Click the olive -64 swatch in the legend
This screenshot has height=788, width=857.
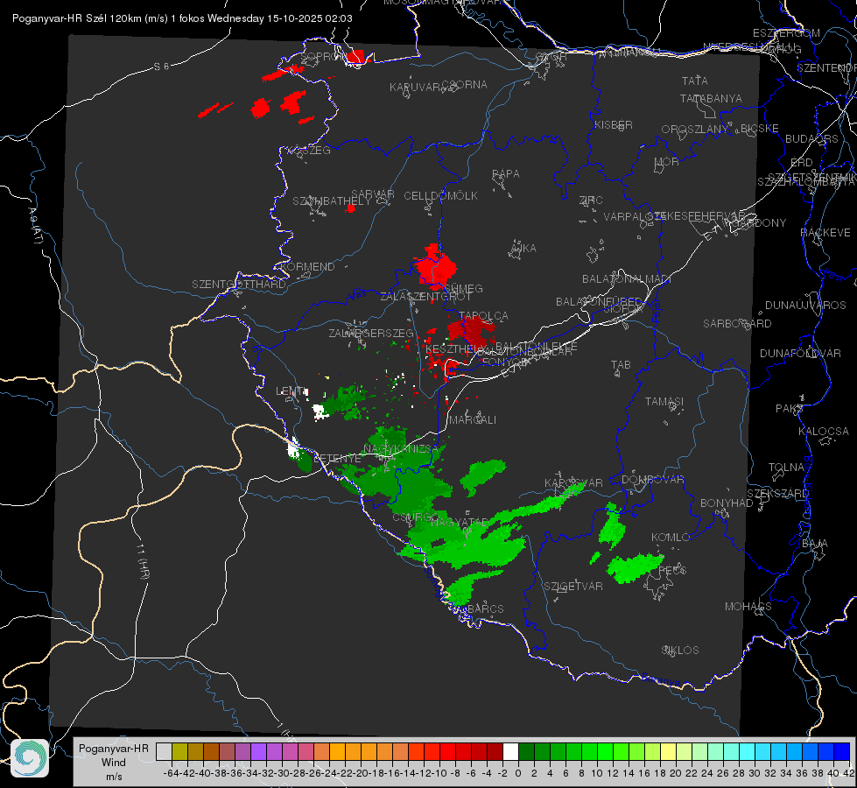click(x=179, y=751)
